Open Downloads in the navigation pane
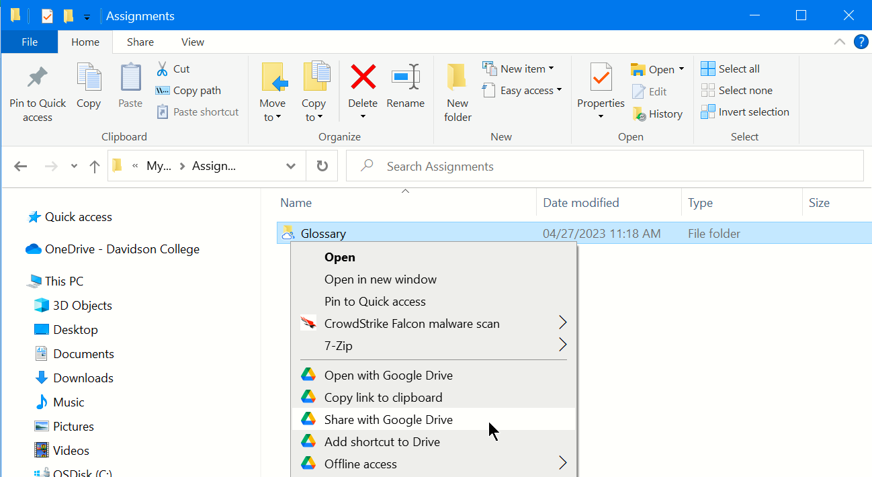872x477 pixels. coord(83,378)
